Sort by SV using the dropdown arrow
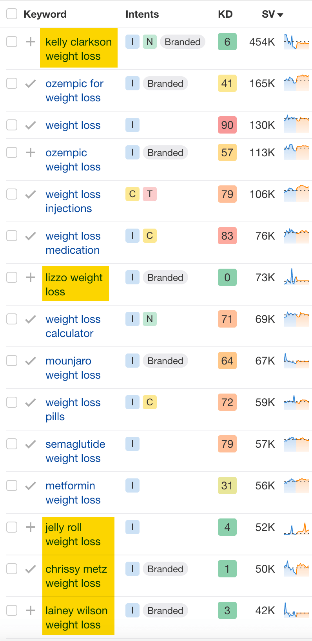This screenshot has height=641, width=312. click(280, 15)
